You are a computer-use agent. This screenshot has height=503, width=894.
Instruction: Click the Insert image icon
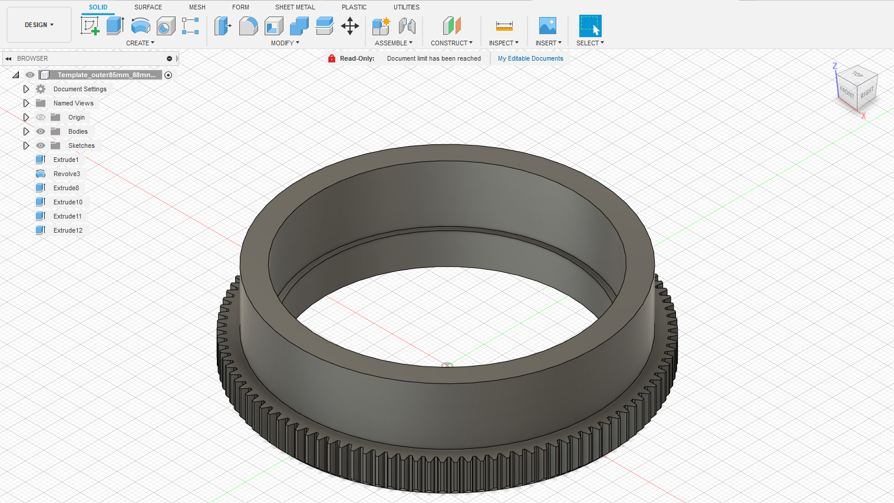coord(547,26)
